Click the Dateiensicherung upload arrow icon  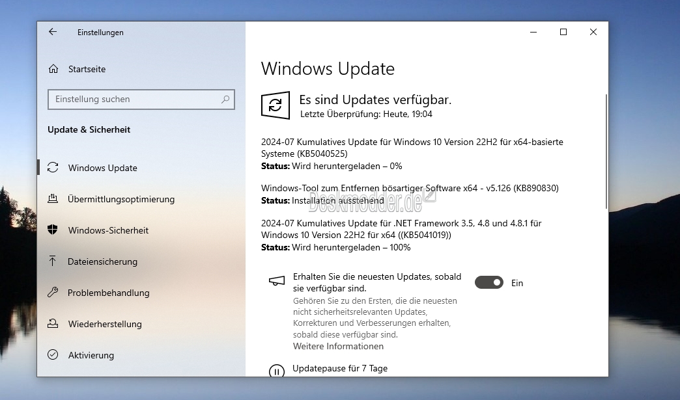[x=53, y=261]
